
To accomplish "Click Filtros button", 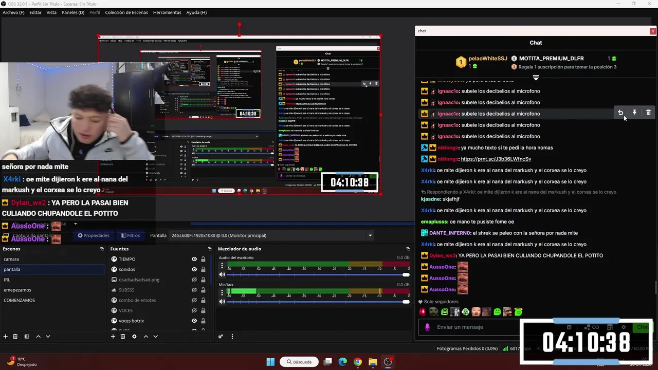I will [x=131, y=235].
